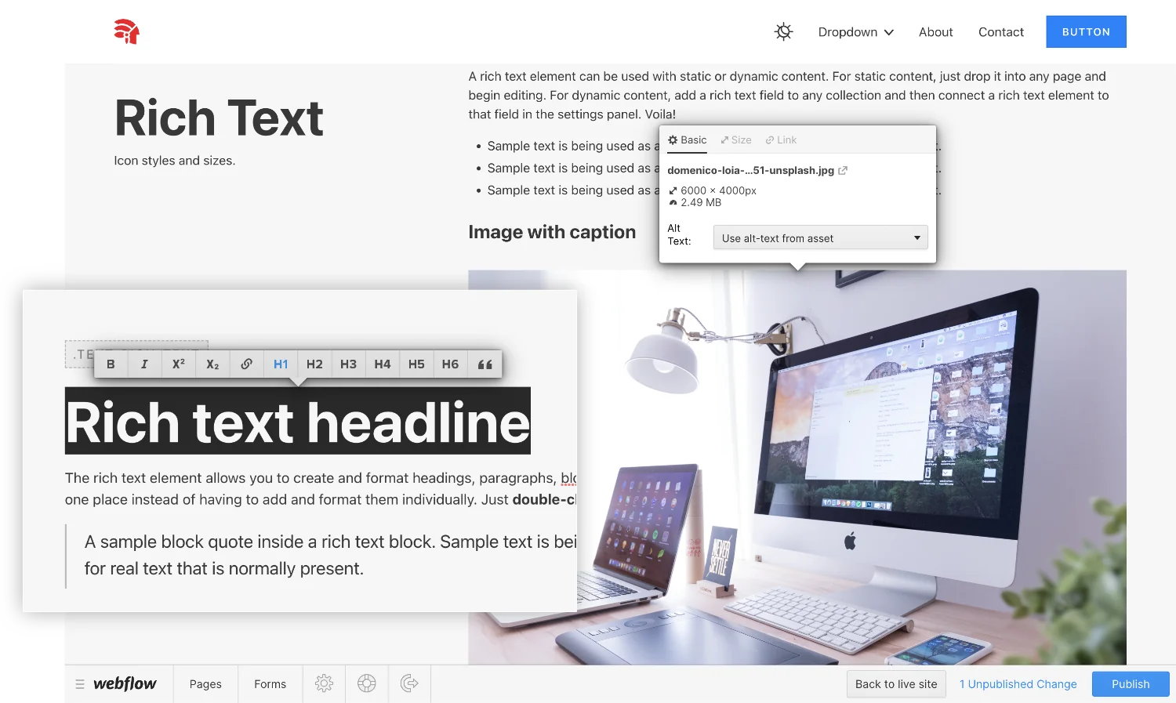Apply bold formatting

click(111, 364)
